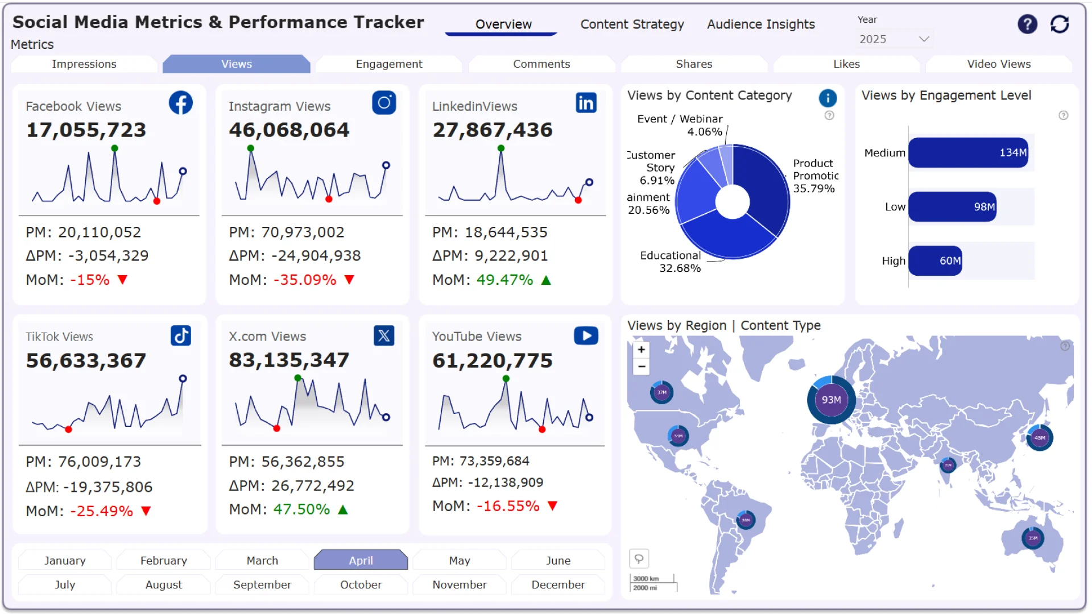Image resolution: width=1092 pixels, height=614 pixels.
Task: Filter by August
Action: coord(164,585)
